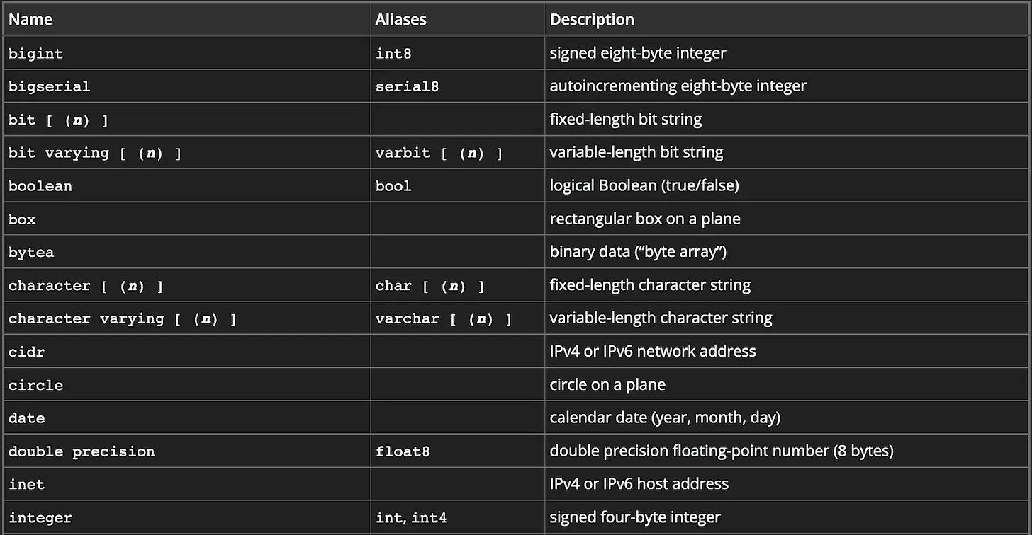Screen dimensions: 1032x535
Task: Click the Description column header
Action: [x=592, y=20]
